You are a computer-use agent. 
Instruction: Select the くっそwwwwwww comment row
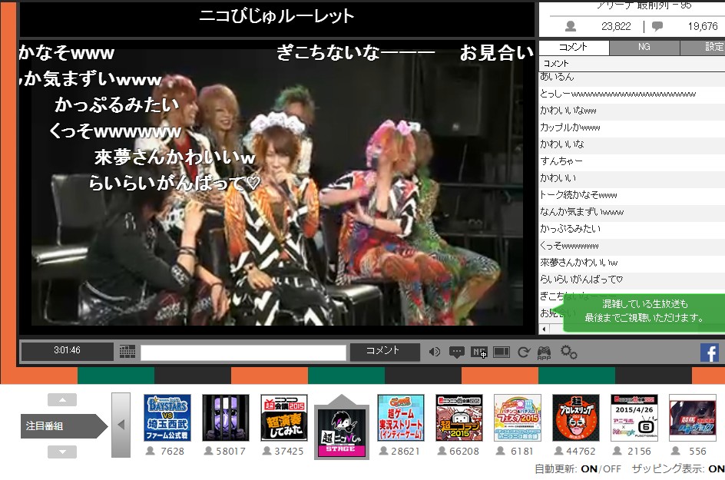pyautogui.click(x=631, y=246)
